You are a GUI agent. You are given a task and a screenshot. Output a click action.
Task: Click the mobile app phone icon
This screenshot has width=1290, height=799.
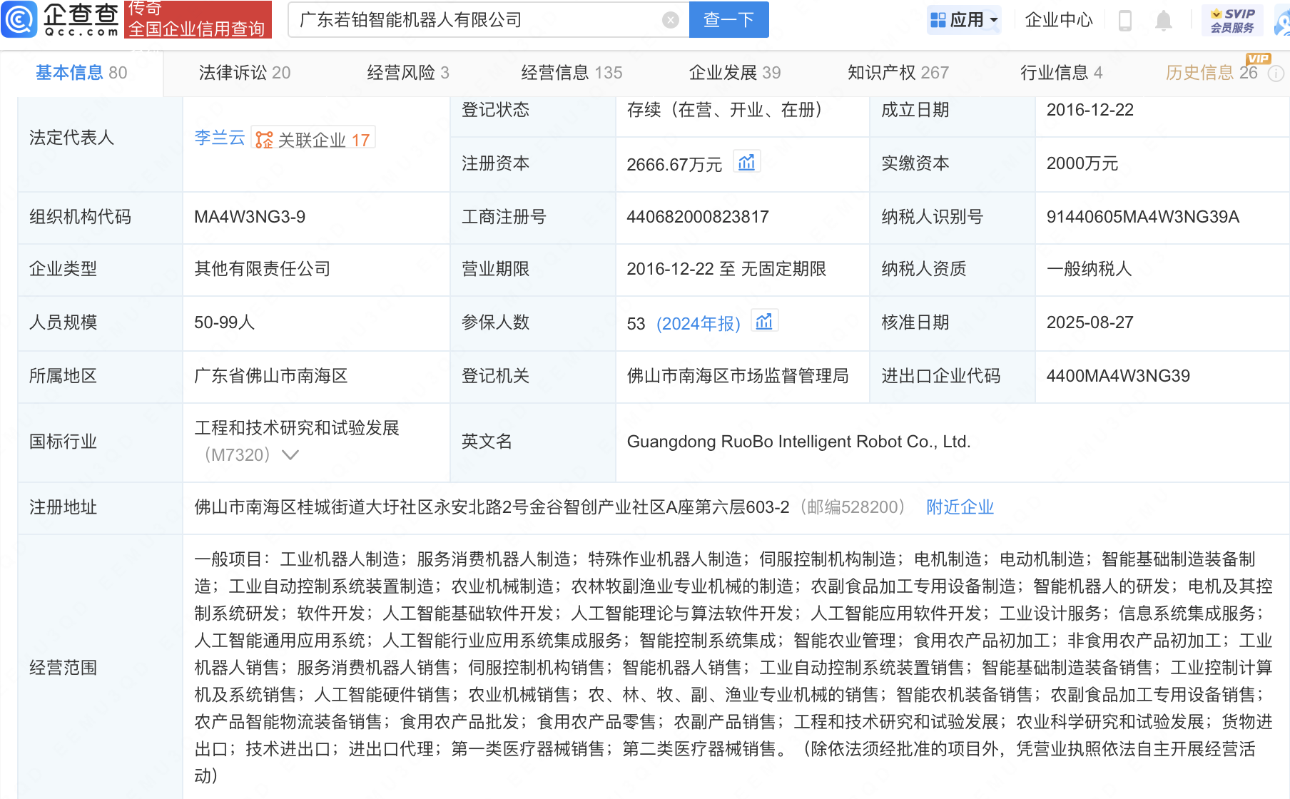tap(1125, 20)
